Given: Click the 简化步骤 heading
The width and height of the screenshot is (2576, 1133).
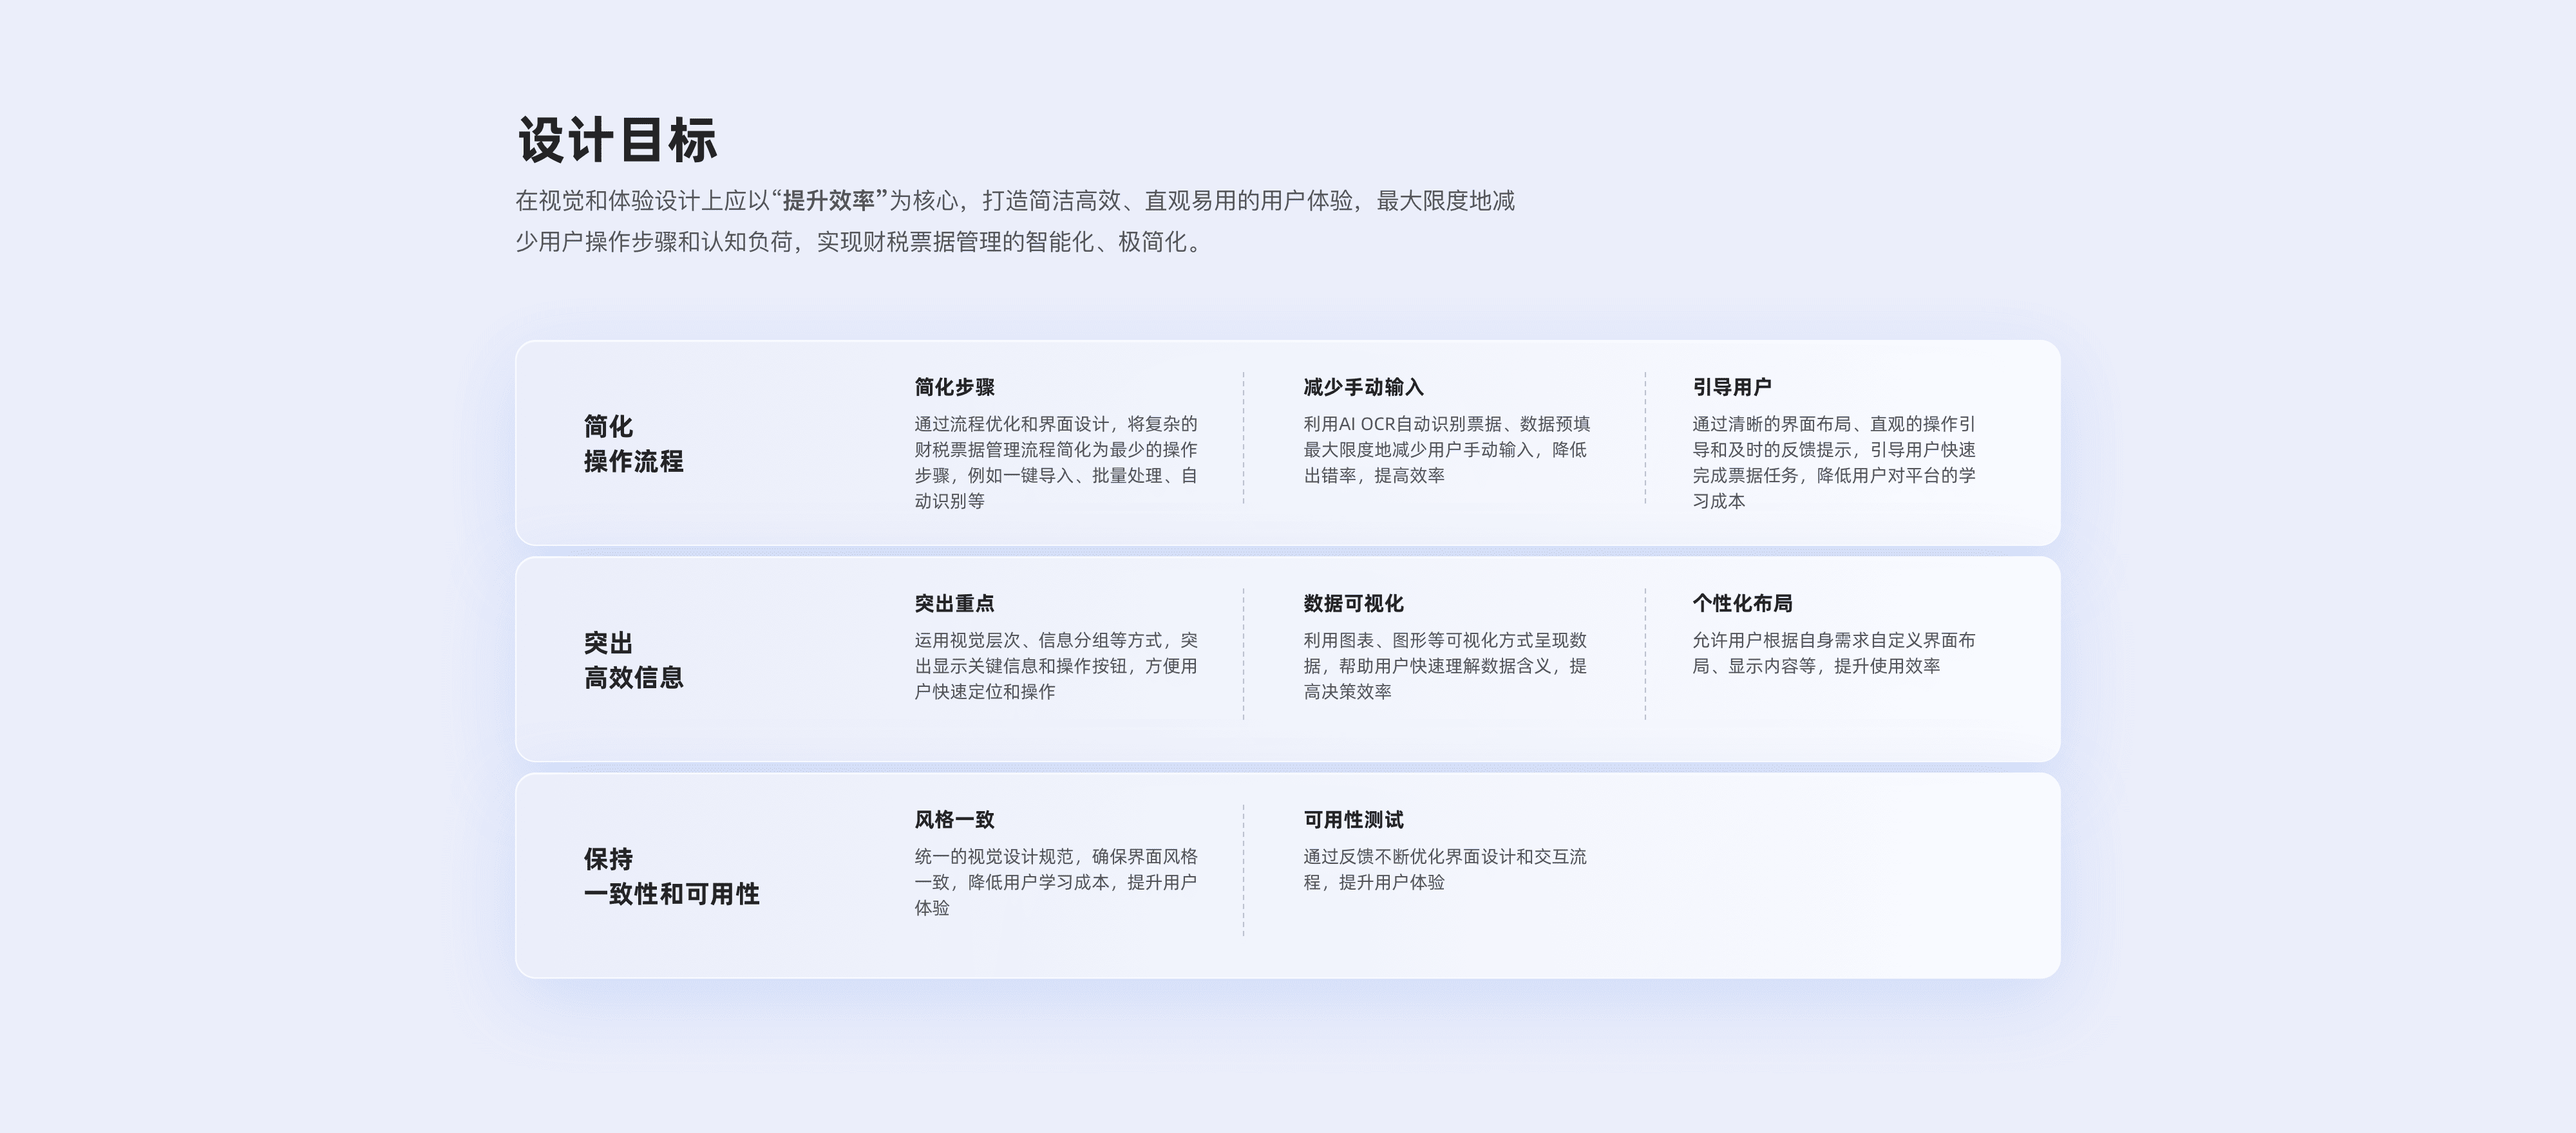Looking at the screenshot, I should click(x=954, y=387).
